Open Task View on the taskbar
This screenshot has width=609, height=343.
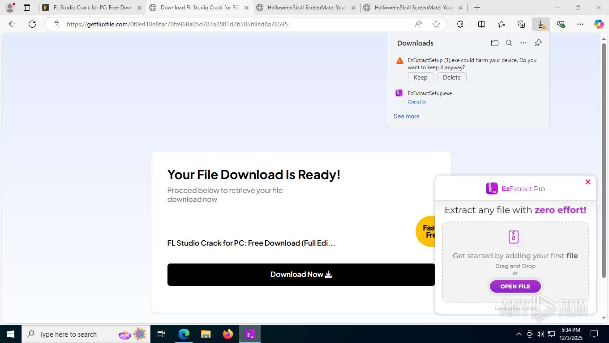(161, 334)
